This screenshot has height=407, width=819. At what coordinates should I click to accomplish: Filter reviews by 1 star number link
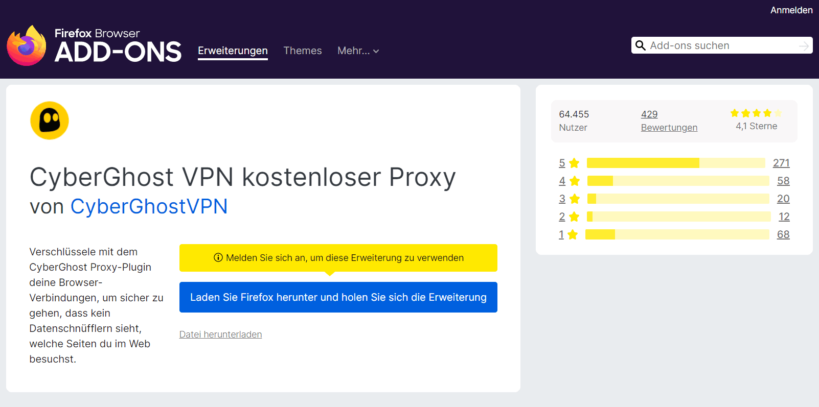coord(561,234)
